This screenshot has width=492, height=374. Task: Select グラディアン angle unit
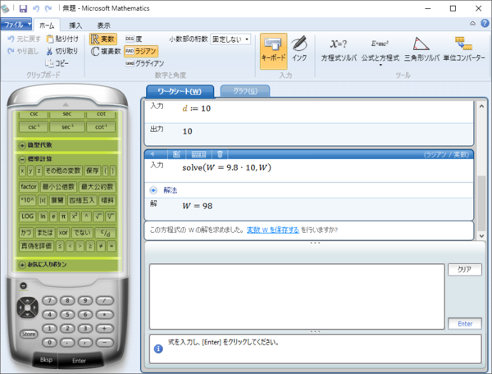[x=144, y=63]
